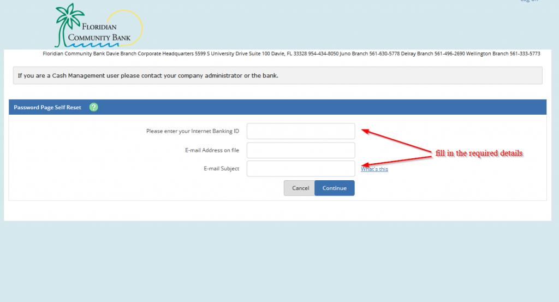Click the E-mail Address on file field
Image resolution: width=559 pixels, height=302 pixels.
pyautogui.click(x=301, y=150)
